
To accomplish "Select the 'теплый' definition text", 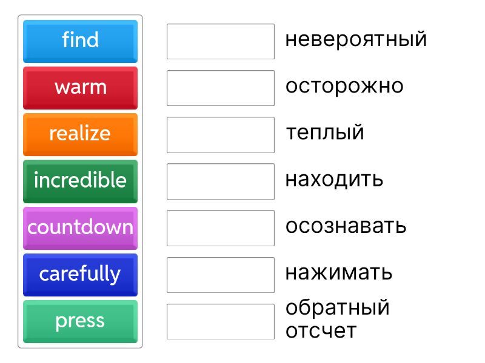I will click(x=324, y=132).
